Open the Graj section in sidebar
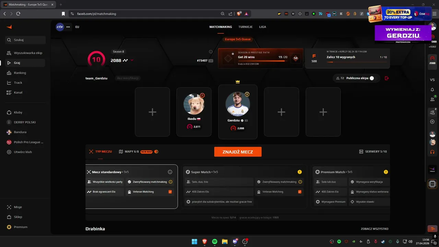 tap(25, 63)
